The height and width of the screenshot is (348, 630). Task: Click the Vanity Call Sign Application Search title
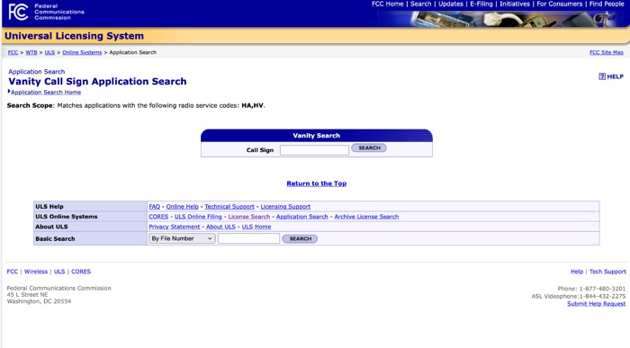tap(97, 82)
